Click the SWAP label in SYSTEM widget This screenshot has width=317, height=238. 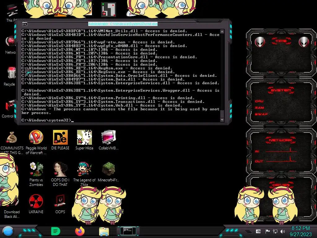(x=261, y=114)
